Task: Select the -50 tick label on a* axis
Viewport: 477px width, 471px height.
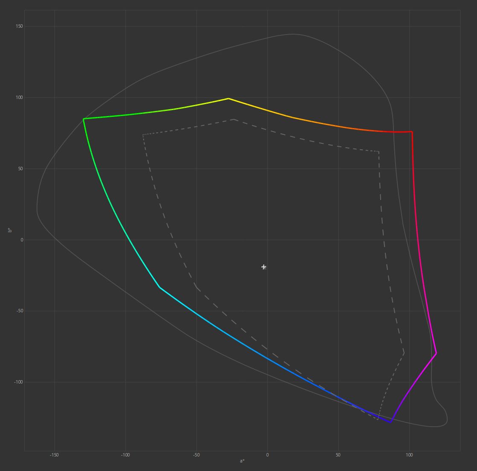Action: pos(196,455)
